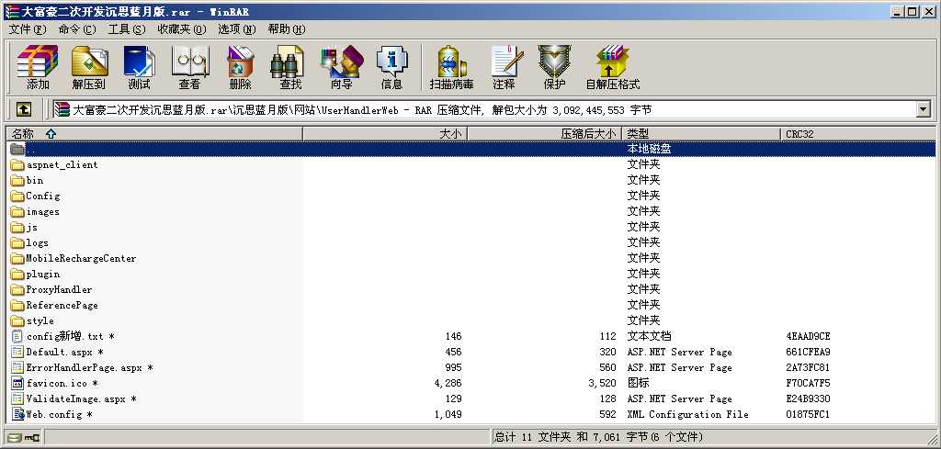Click the key icon in status bar

pyautogui.click(x=32, y=438)
